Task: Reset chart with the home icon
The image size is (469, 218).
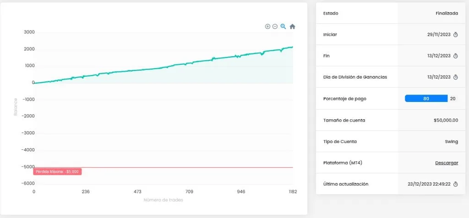Action: pos(293,27)
